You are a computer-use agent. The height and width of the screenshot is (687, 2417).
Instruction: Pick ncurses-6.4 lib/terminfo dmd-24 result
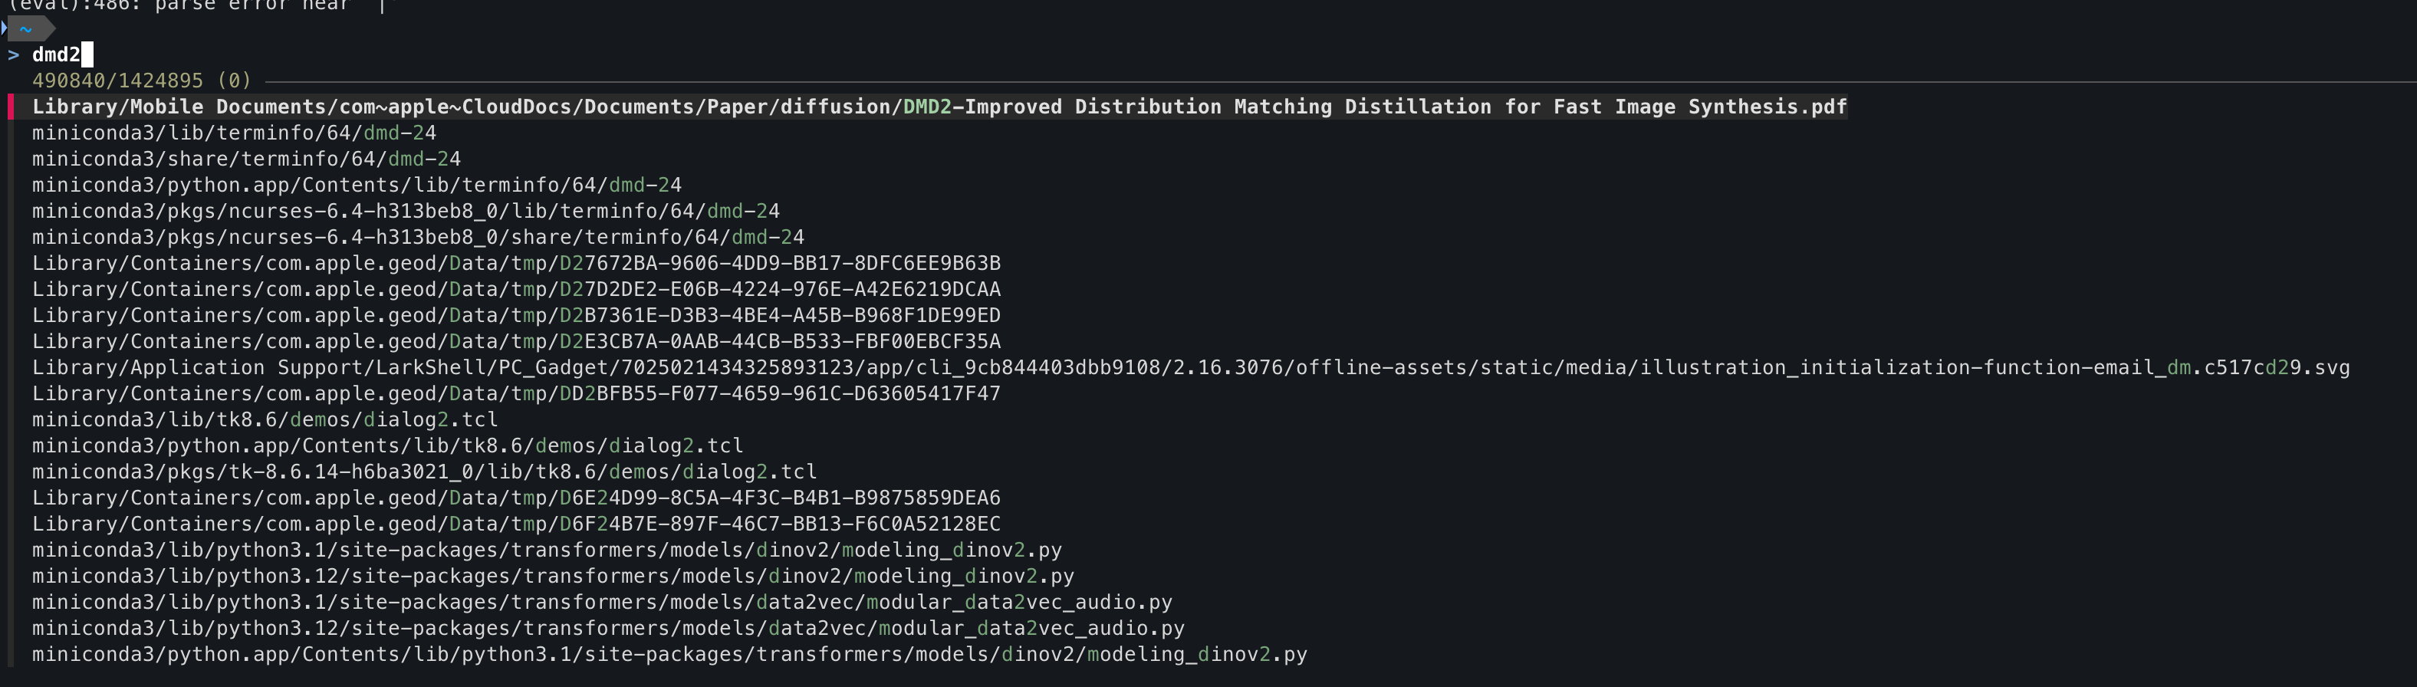pyautogui.click(x=406, y=211)
